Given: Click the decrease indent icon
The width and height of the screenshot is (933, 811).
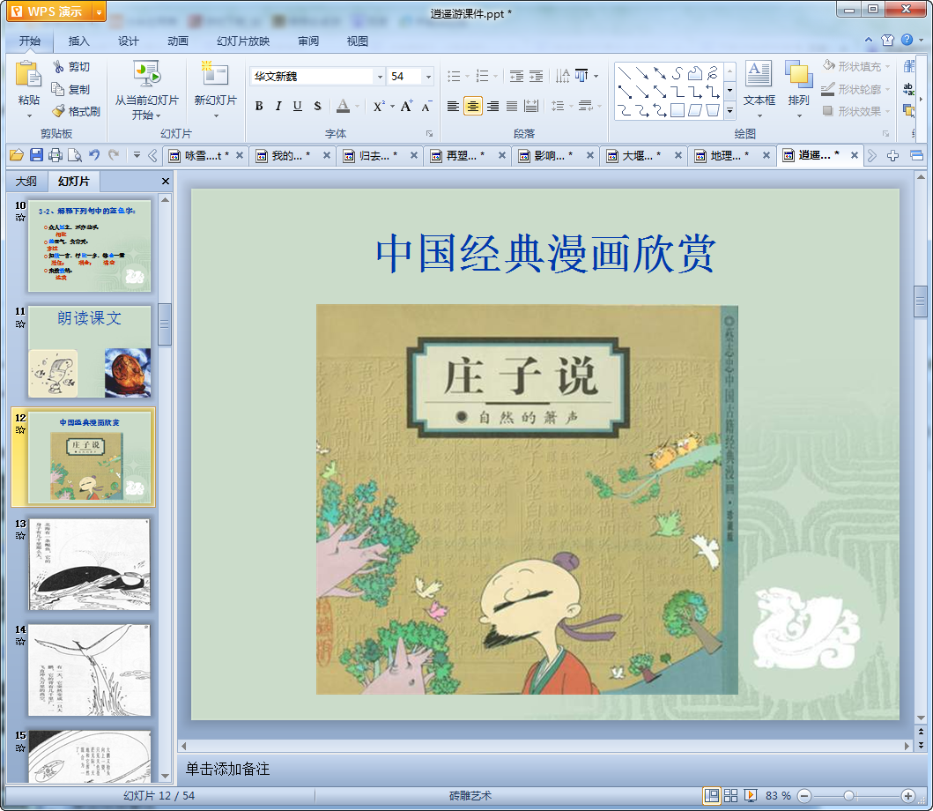Looking at the screenshot, I should tap(516, 76).
